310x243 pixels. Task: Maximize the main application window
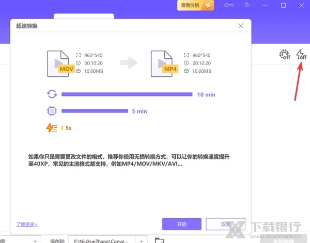[x=283, y=5]
